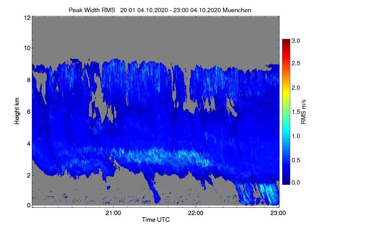The height and width of the screenshot is (244, 367).
Task: Click the height tick label '8'
Action: coord(29,80)
